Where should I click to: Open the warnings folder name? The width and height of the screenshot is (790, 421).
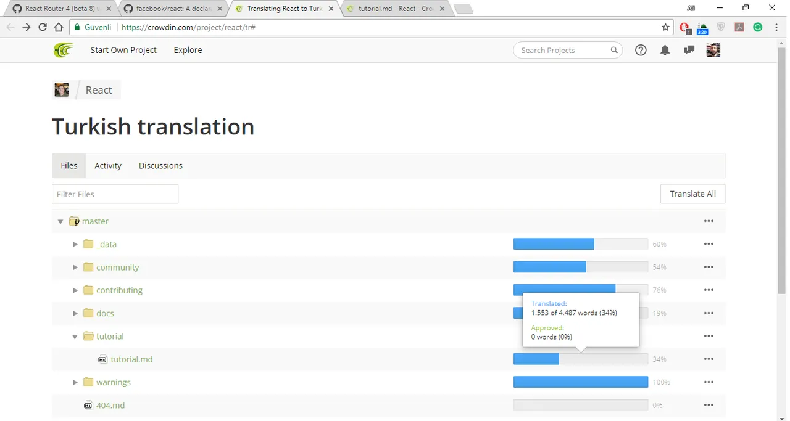(114, 382)
